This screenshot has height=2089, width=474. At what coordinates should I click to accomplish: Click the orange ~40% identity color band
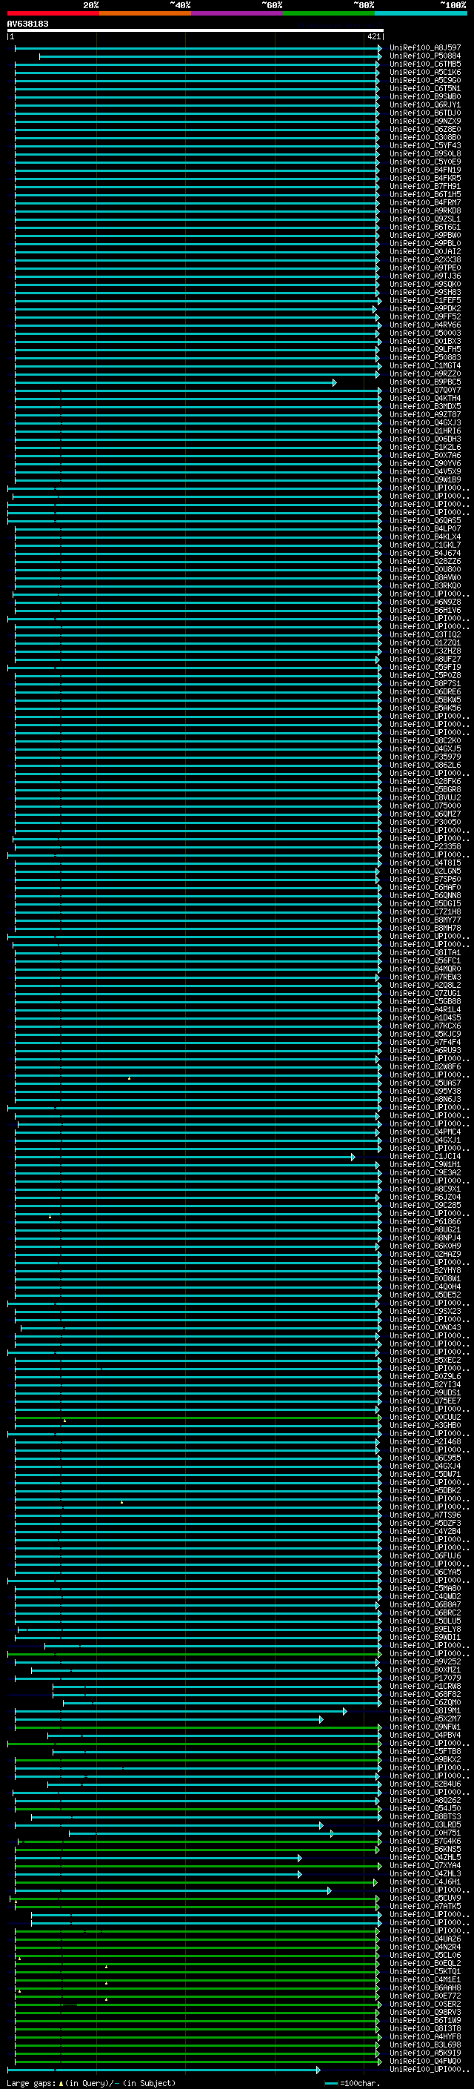tap(145, 13)
